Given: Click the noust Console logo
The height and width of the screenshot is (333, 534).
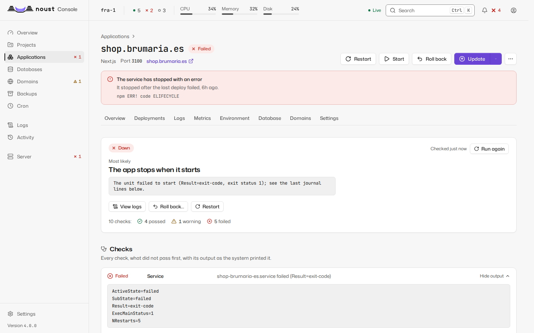Looking at the screenshot, I should (43, 9).
